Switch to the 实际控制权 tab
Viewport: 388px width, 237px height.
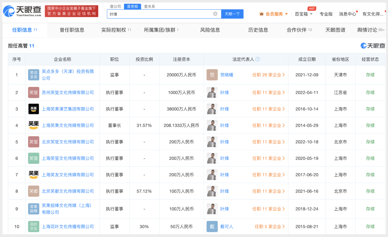pyautogui.click(x=116, y=30)
